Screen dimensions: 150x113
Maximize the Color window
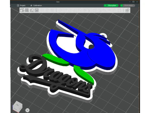133,2
